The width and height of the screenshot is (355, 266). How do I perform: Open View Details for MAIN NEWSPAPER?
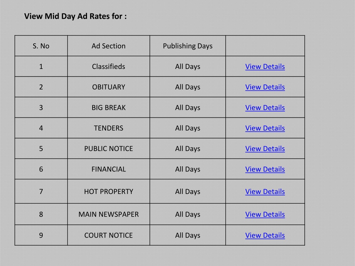[265, 214]
